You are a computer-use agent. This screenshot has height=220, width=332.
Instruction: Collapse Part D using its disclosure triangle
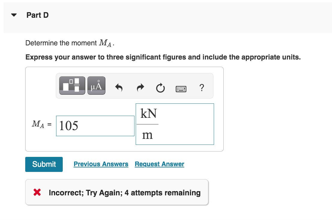pos(14,15)
